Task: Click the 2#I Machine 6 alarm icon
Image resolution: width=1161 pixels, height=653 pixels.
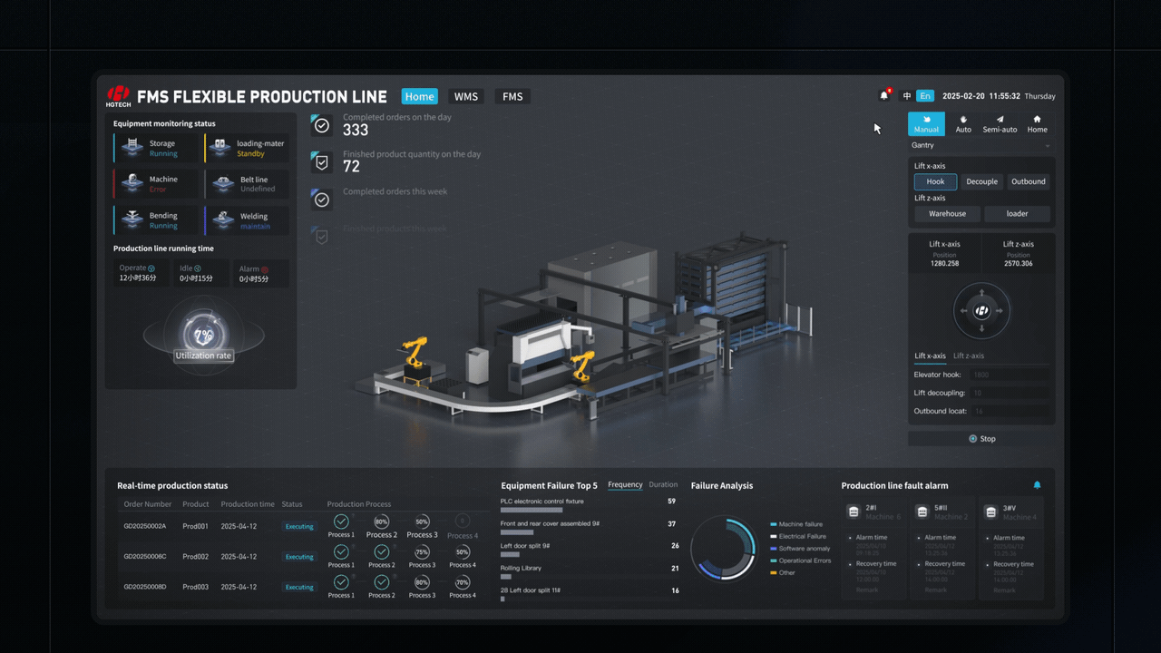Action: click(x=854, y=512)
